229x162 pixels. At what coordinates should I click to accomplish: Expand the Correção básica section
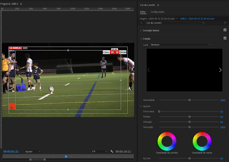pos(141,30)
